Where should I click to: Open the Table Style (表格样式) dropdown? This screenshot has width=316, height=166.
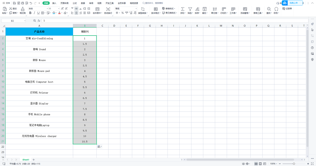point(169,8)
